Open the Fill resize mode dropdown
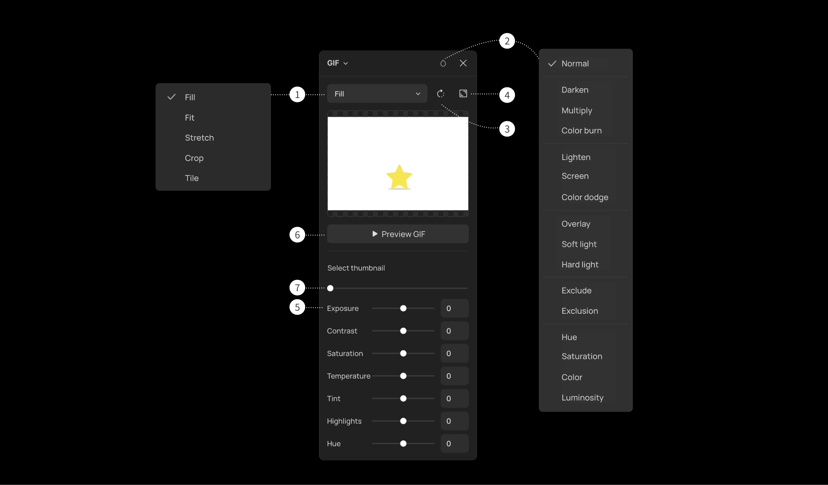The width and height of the screenshot is (828, 485). [376, 94]
